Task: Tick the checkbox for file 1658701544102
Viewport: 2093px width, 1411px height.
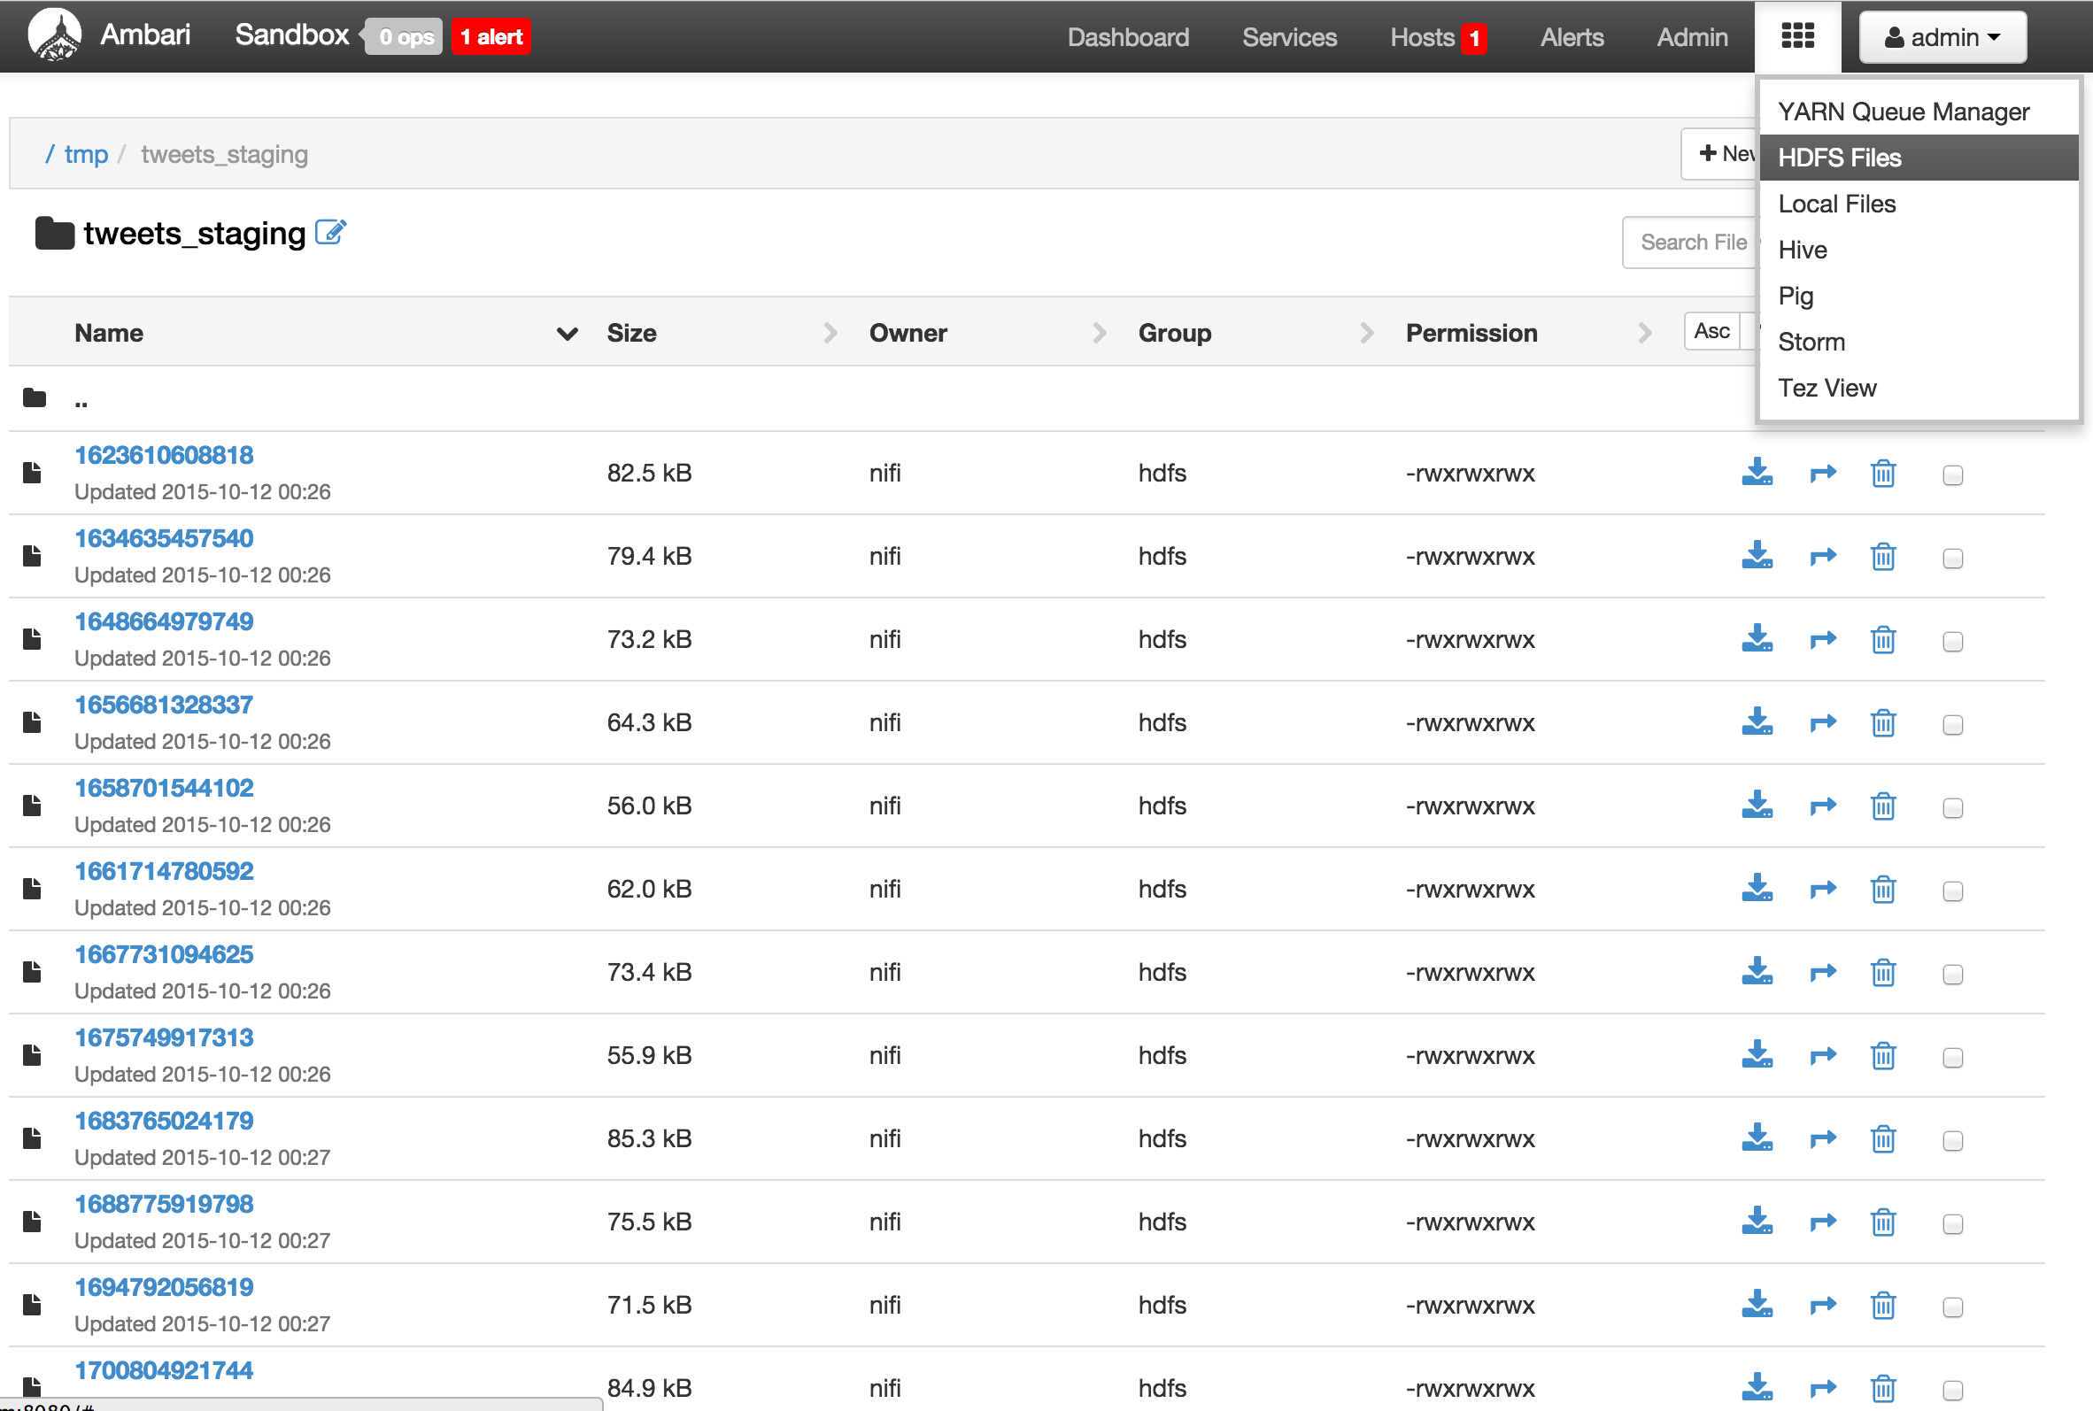Action: [1951, 808]
